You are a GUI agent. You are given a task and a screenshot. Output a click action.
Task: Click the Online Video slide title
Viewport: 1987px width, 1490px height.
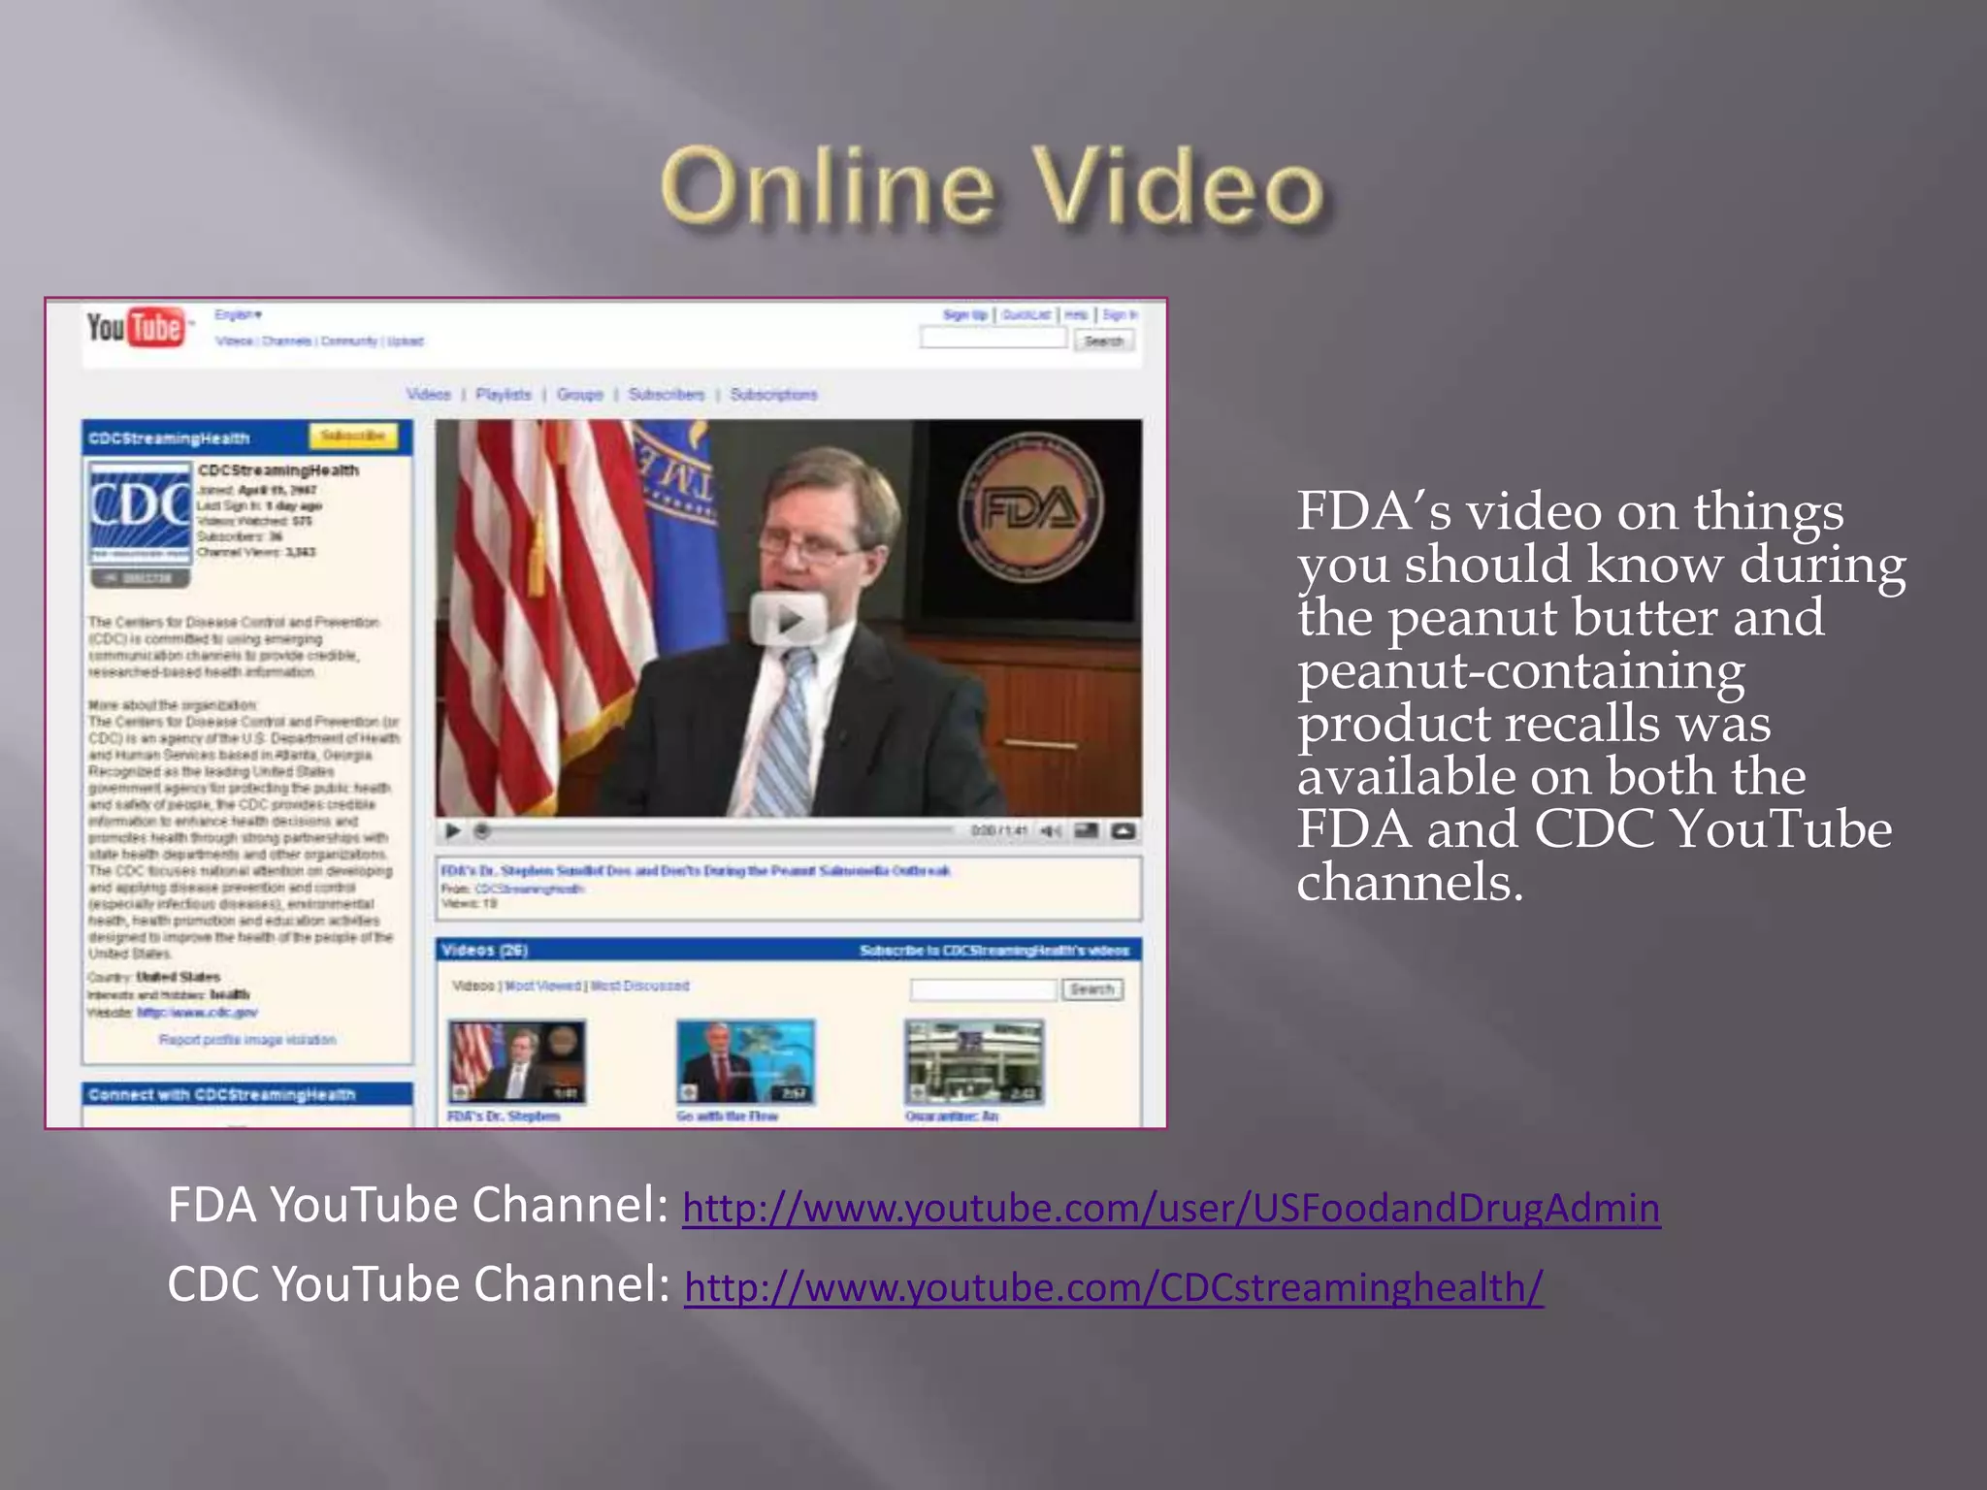[x=993, y=186]
